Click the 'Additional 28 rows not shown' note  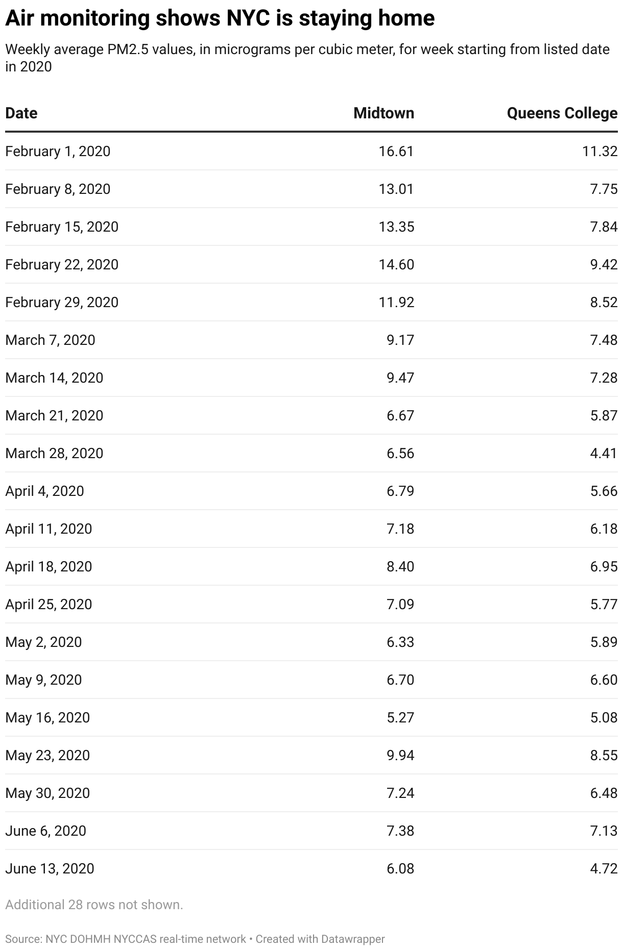[x=94, y=905]
